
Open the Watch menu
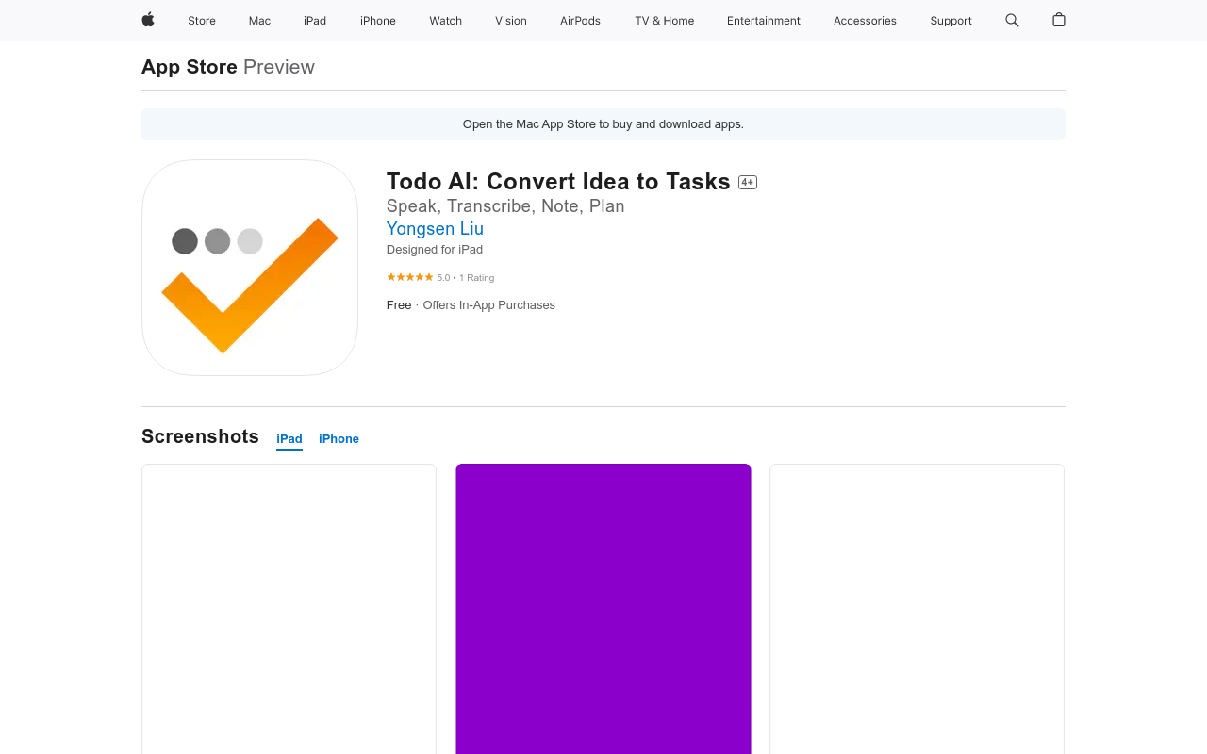(446, 21)
